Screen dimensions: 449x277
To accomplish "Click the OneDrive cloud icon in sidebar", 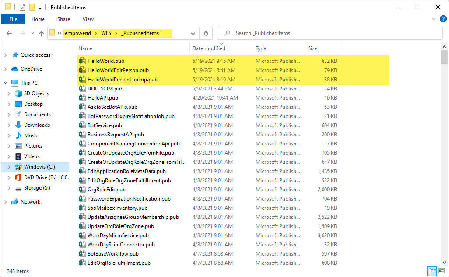I will pos(14,69).
